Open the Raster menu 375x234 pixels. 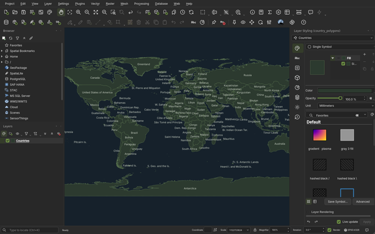coord(110,4)
